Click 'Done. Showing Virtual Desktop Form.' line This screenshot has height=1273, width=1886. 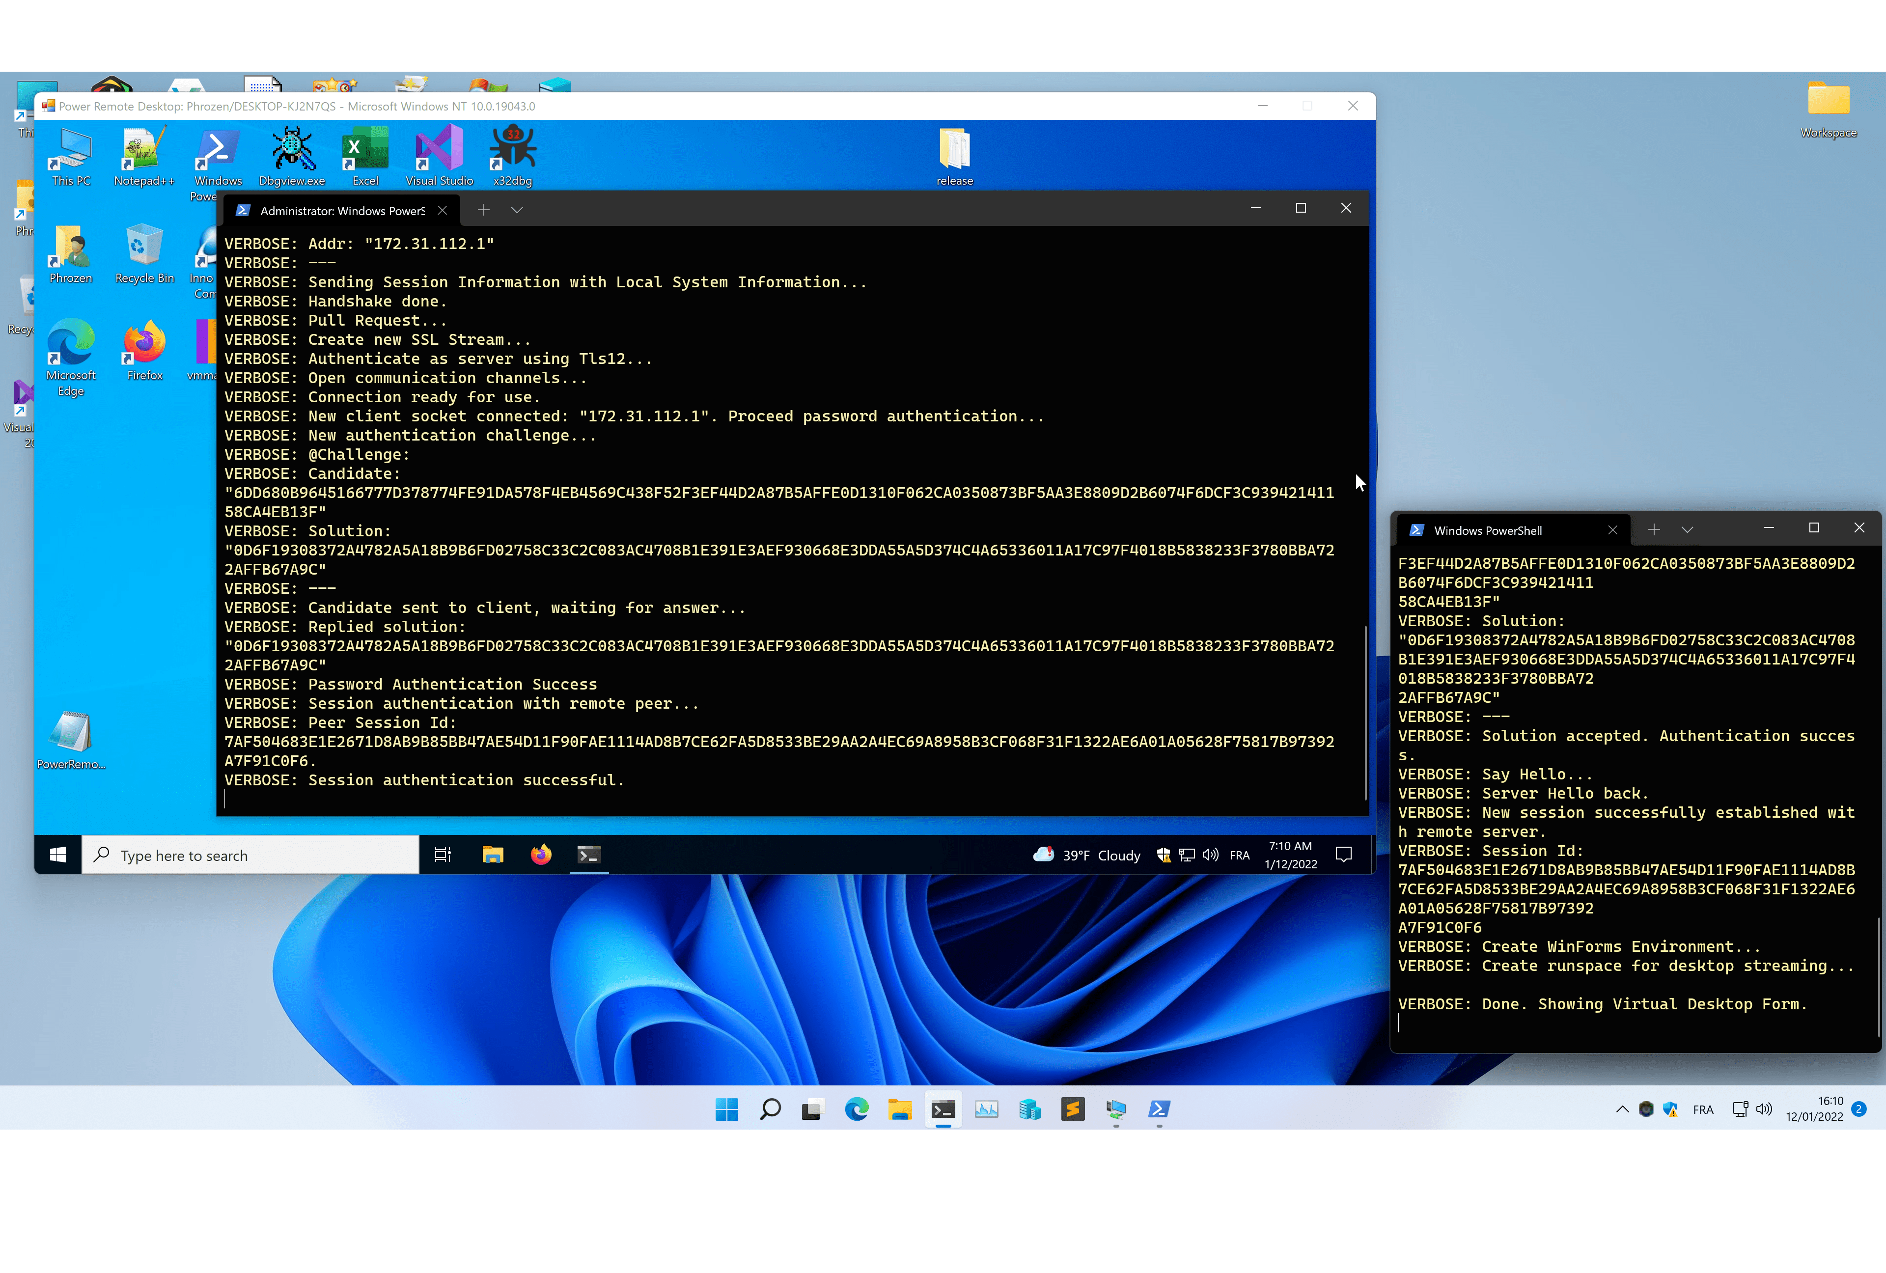click(1603, 1004)
